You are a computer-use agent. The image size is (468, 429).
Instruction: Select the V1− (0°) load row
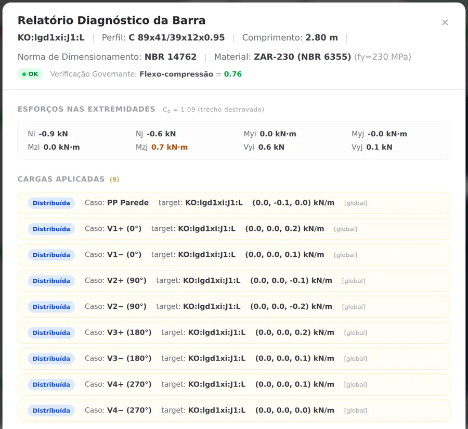pos(233,255)
